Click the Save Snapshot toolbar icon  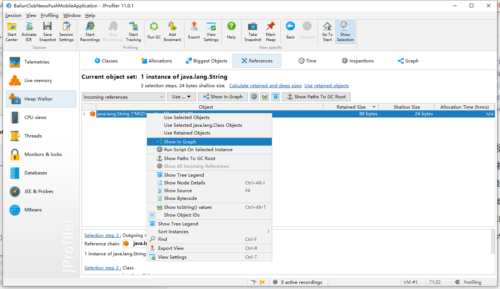pos(47,31)
